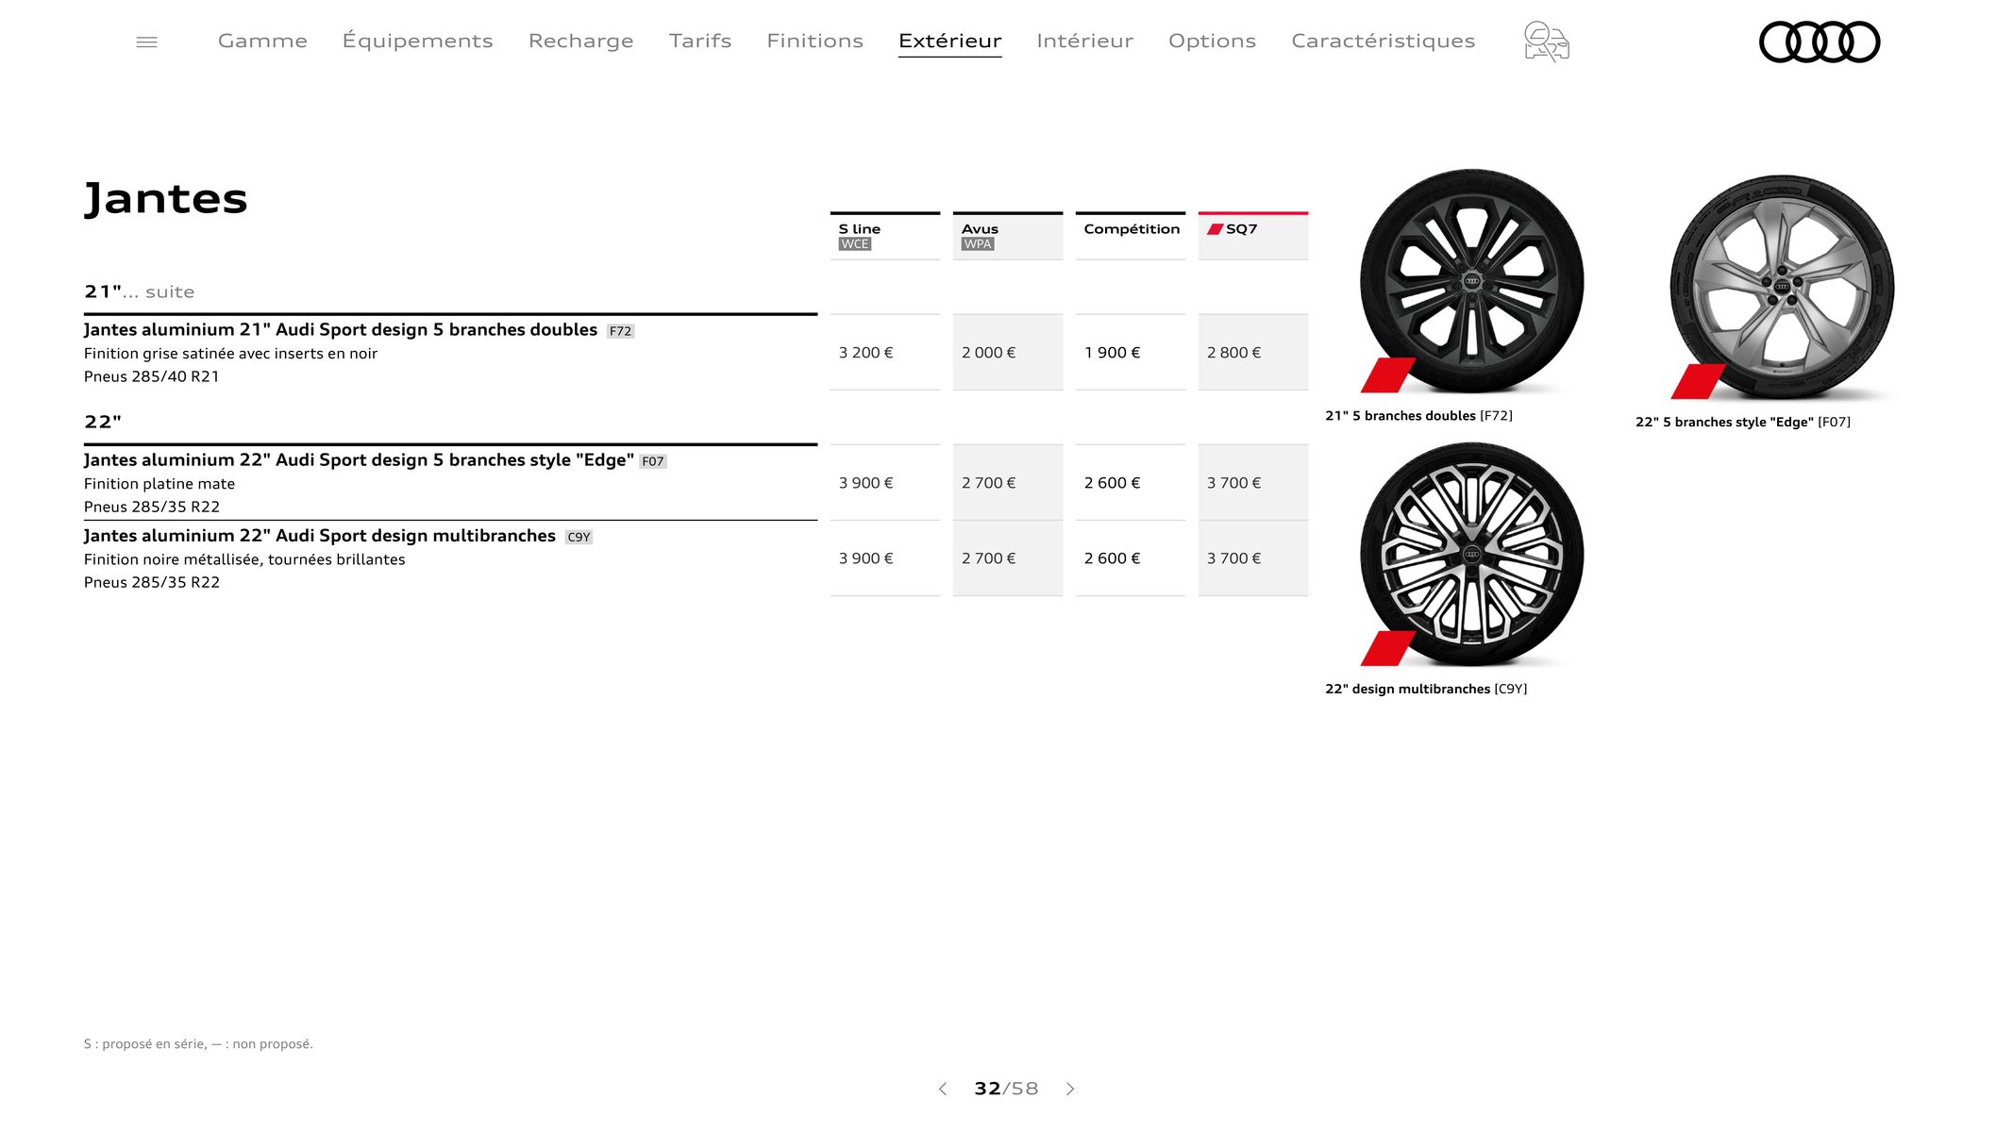The image size is (2013, 1132).
Task: Select the Compétition column header
Action: pos(1131,236)
